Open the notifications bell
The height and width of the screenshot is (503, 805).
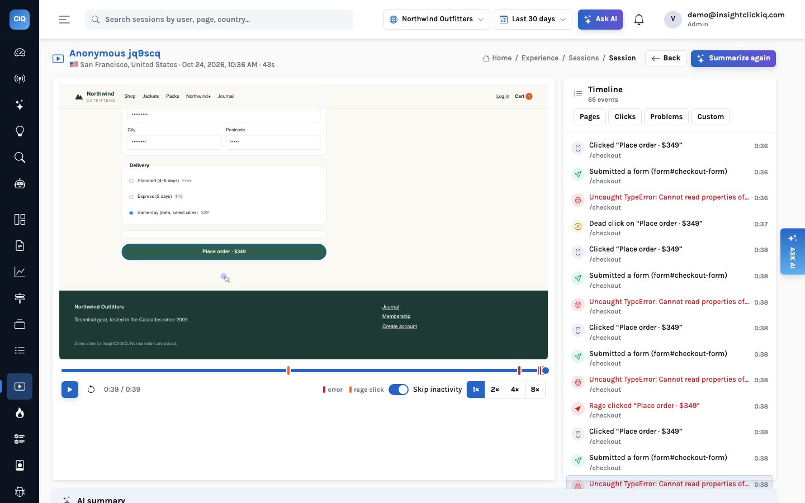[639, 20]
